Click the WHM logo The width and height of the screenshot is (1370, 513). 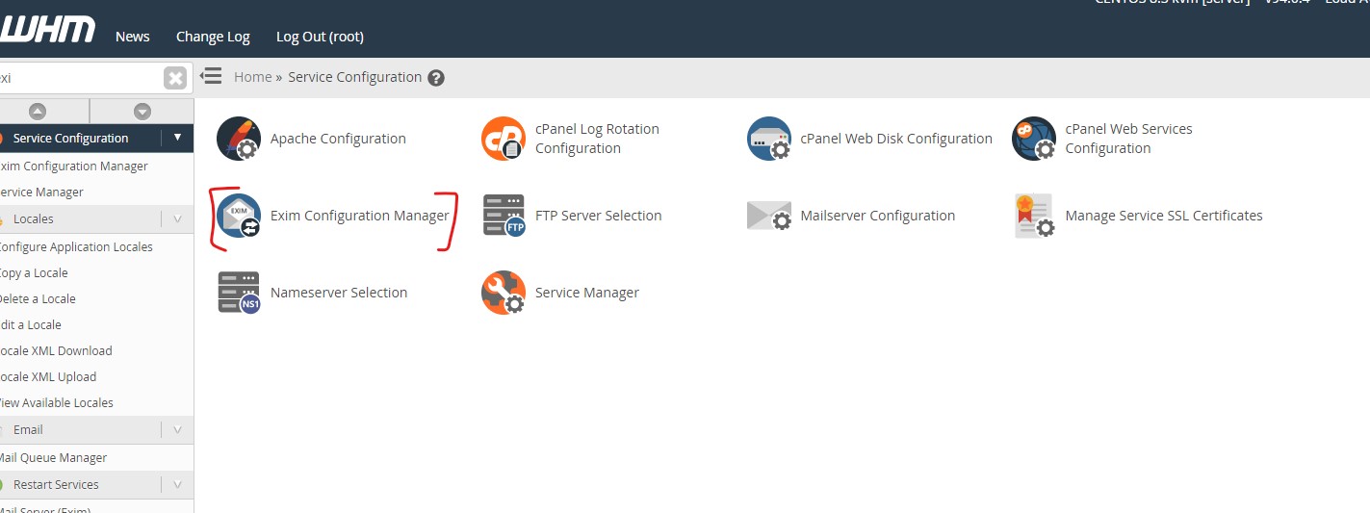pyautogui.click(x=47, y=30)
